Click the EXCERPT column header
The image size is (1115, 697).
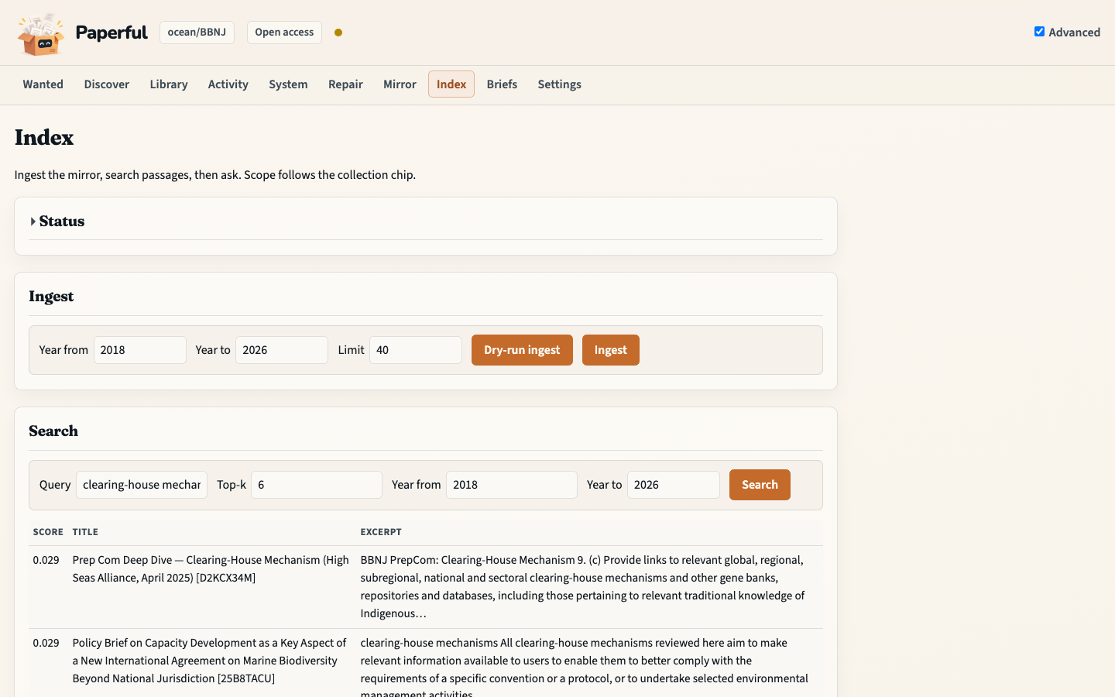(x=381, y=532)
